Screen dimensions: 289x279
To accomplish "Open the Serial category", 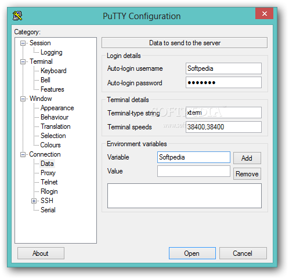I will (x=48, y=210).
